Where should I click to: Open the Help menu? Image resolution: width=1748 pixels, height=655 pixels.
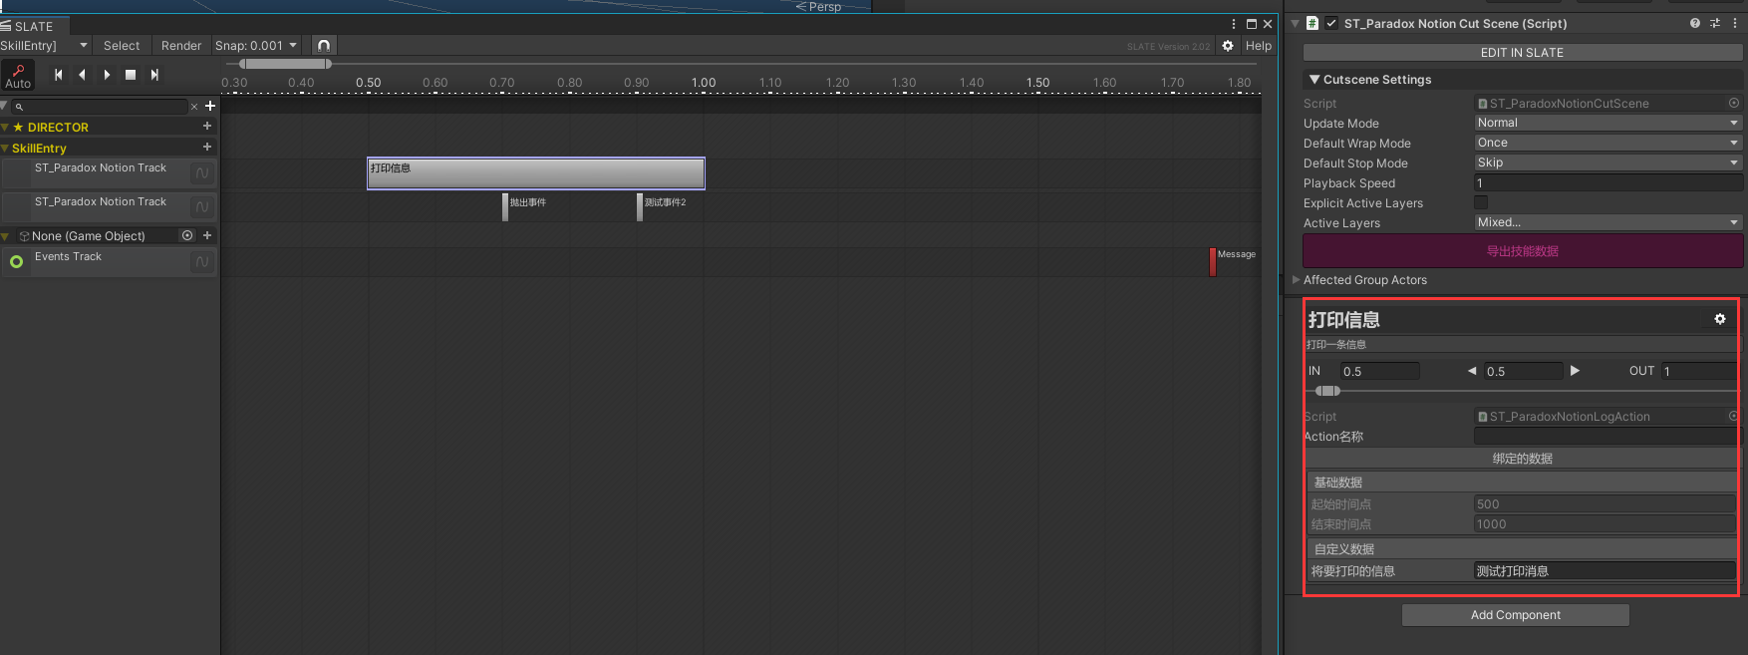click(1259, 46)
